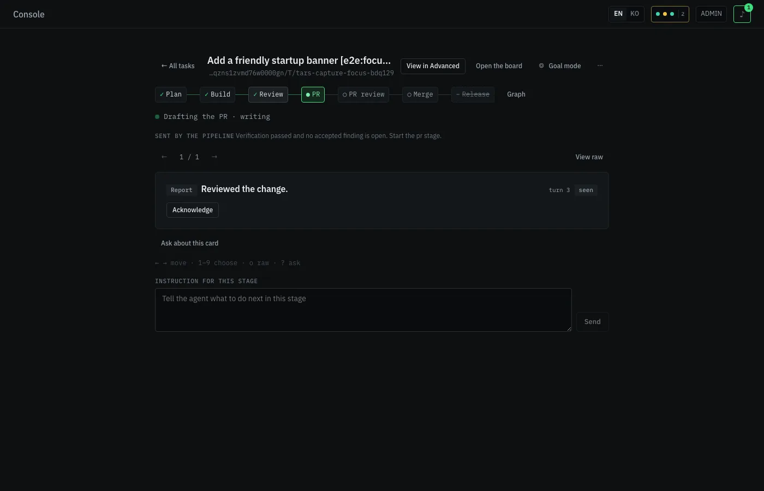Open the ellipsis more options menu

coord(600,66)
